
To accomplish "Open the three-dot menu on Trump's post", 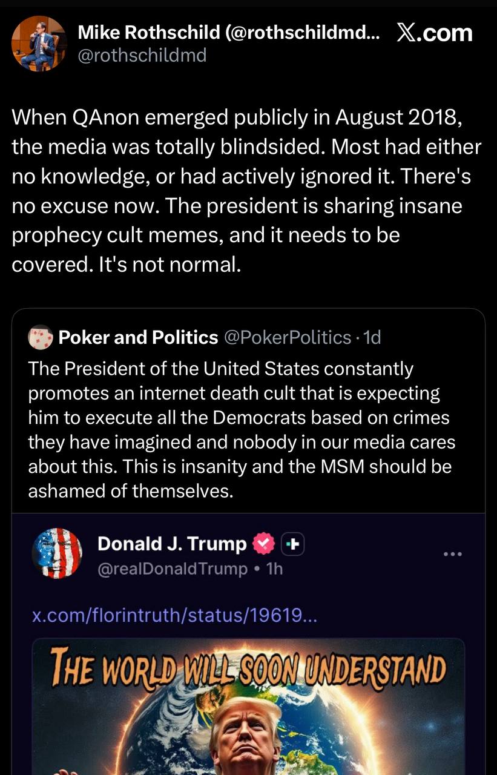I will point(453,553).
